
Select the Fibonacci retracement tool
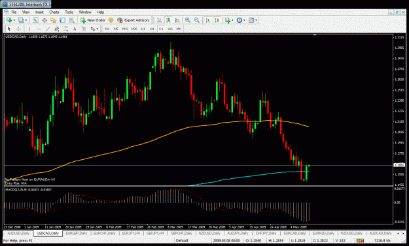(65, 29)
